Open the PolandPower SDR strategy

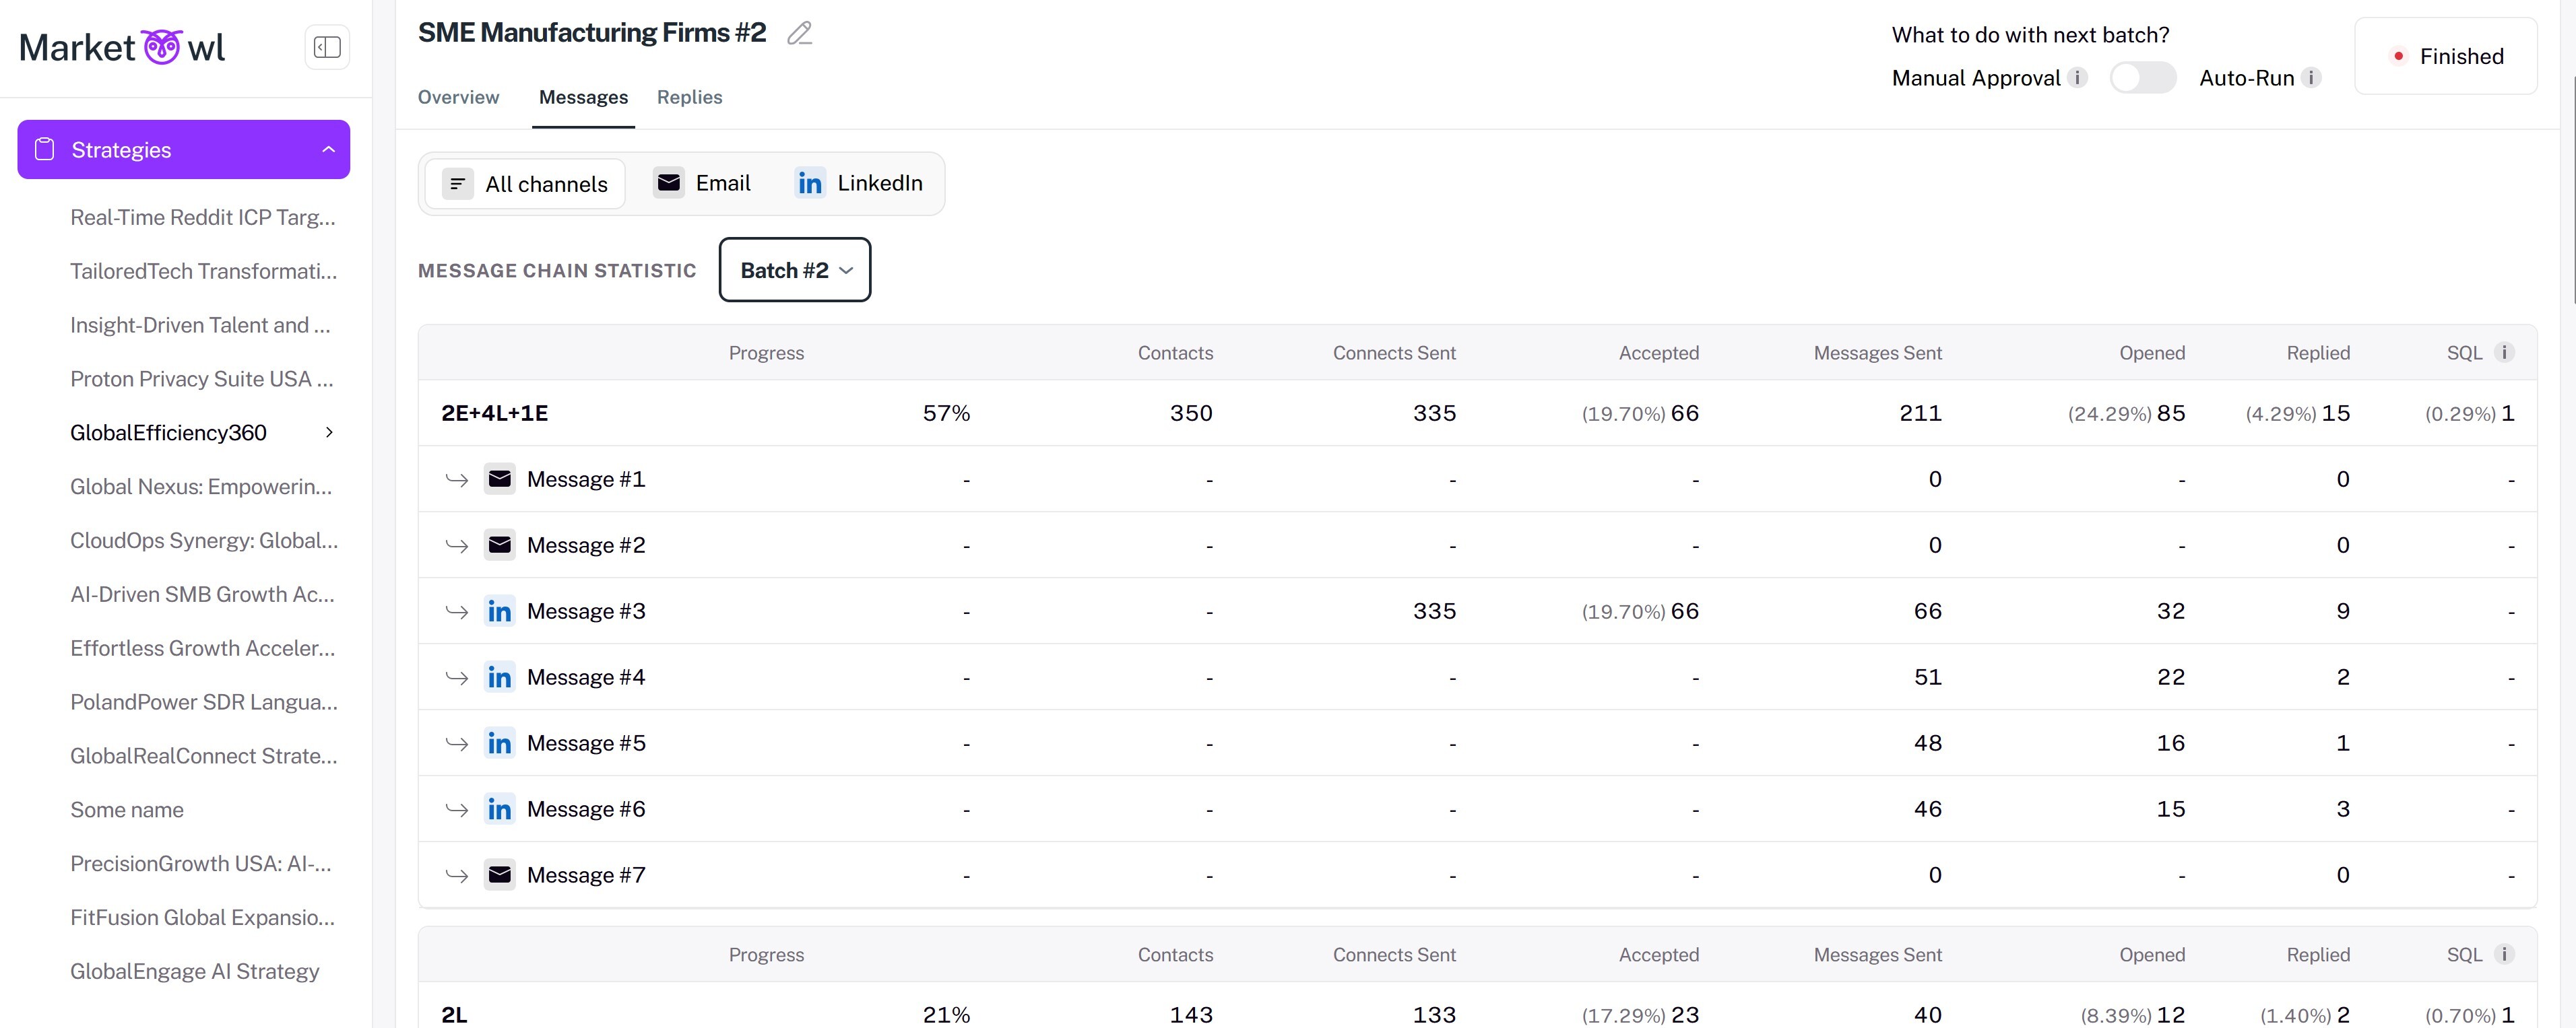coord(203,702)
